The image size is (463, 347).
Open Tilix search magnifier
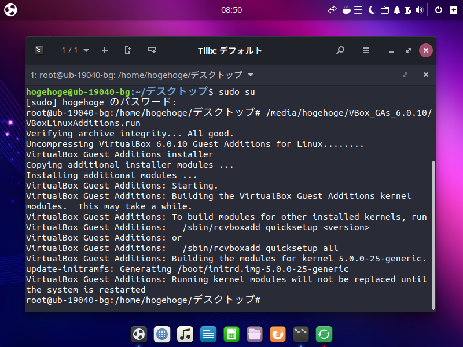tap(340, 50)
